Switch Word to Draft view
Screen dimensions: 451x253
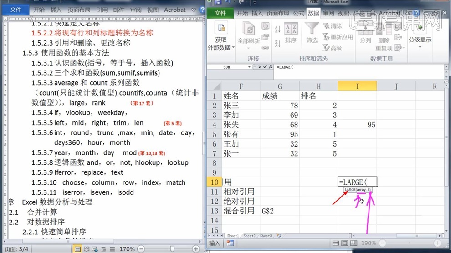[x=112, y=249]
